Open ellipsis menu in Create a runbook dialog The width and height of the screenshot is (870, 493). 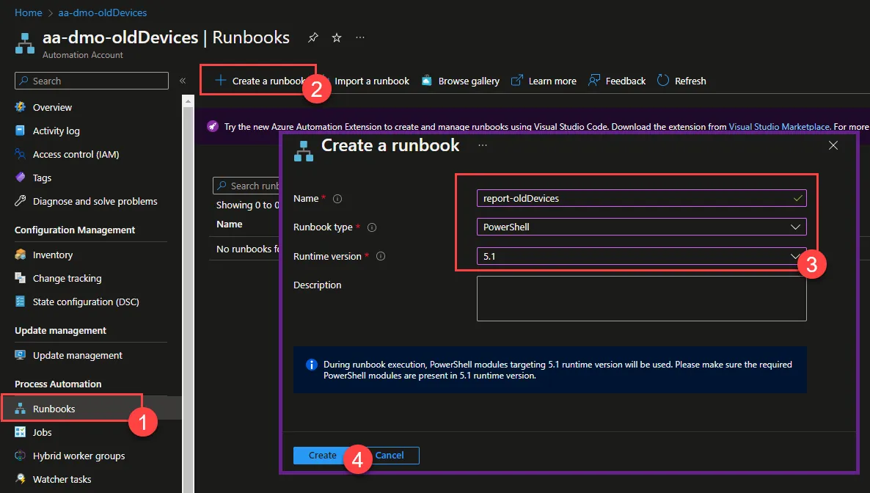coord(483,145)
